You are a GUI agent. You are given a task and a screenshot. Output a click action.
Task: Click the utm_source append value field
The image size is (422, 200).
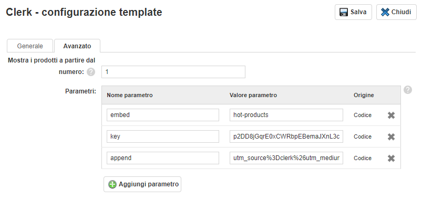(x=286, y=158)
